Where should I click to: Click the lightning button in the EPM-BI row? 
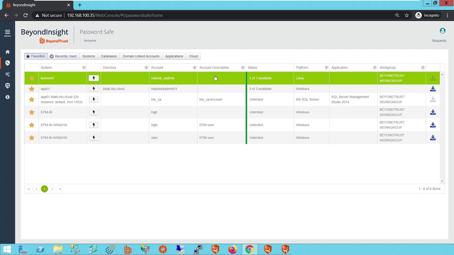(94, 112)
